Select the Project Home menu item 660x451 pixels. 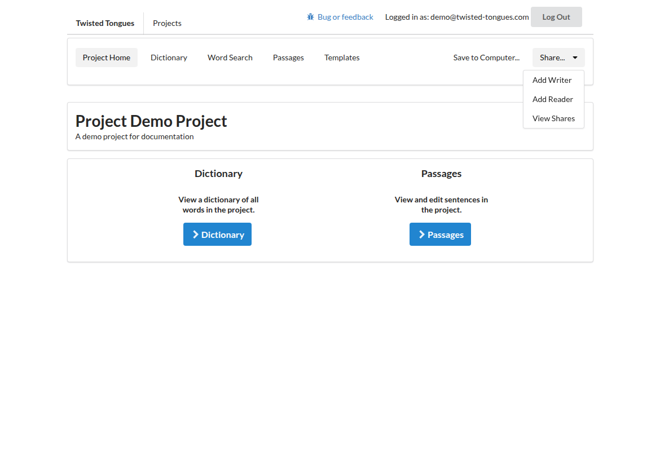(107, 58)
